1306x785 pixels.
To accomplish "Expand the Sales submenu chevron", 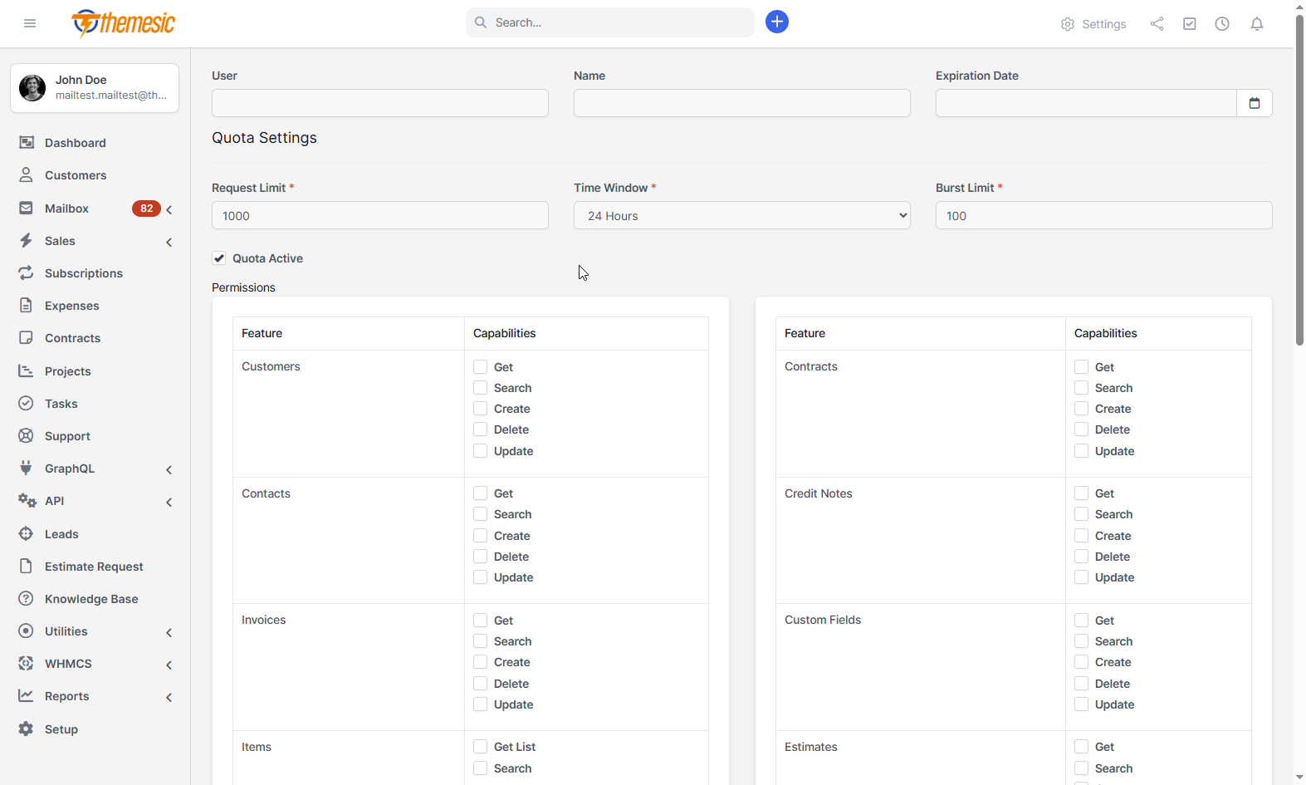I will (x=169, y=242).
